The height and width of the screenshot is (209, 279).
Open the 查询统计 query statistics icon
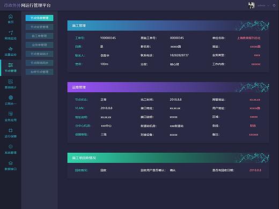[x=11, y=81]
